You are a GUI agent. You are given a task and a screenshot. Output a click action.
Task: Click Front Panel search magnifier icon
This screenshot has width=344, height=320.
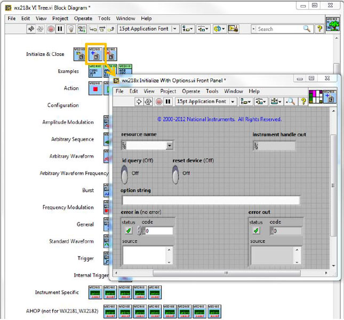(x=291, y=102)
